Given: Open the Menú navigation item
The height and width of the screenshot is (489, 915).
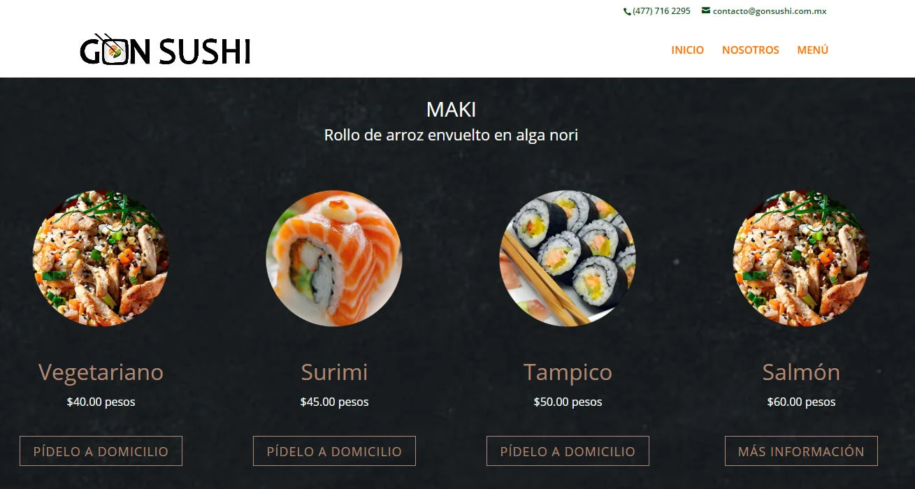Looking at the screenshot, I should tap(813, 50).
